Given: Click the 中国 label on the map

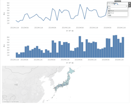Looking at the screenshot, I should click(16, 85).
